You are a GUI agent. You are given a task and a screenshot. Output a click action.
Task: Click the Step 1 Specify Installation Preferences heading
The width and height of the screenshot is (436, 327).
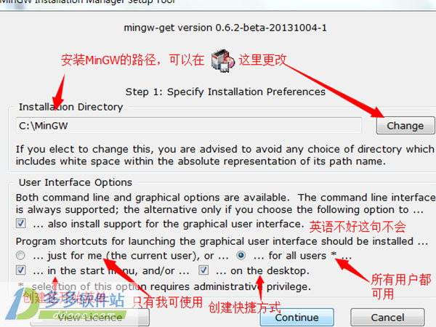(x=225, y=92)
